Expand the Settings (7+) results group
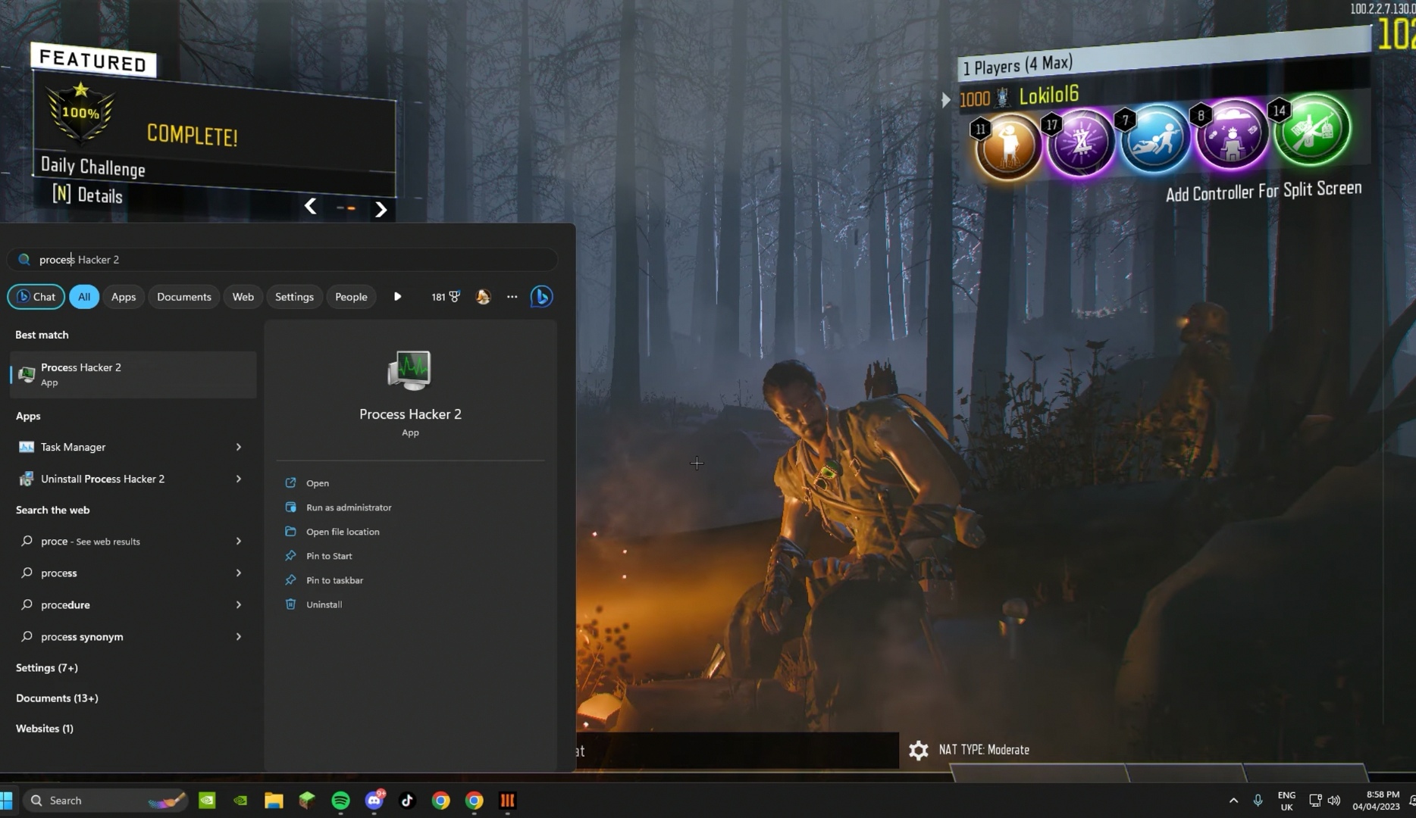 47,668
